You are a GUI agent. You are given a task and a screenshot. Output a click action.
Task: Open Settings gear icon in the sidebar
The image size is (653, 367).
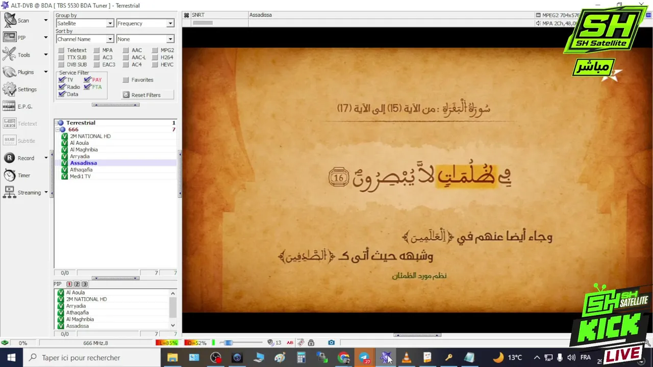[x=10, y=89]
